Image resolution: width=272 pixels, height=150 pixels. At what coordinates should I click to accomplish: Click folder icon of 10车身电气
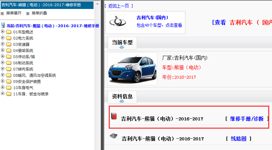[9, 88]
